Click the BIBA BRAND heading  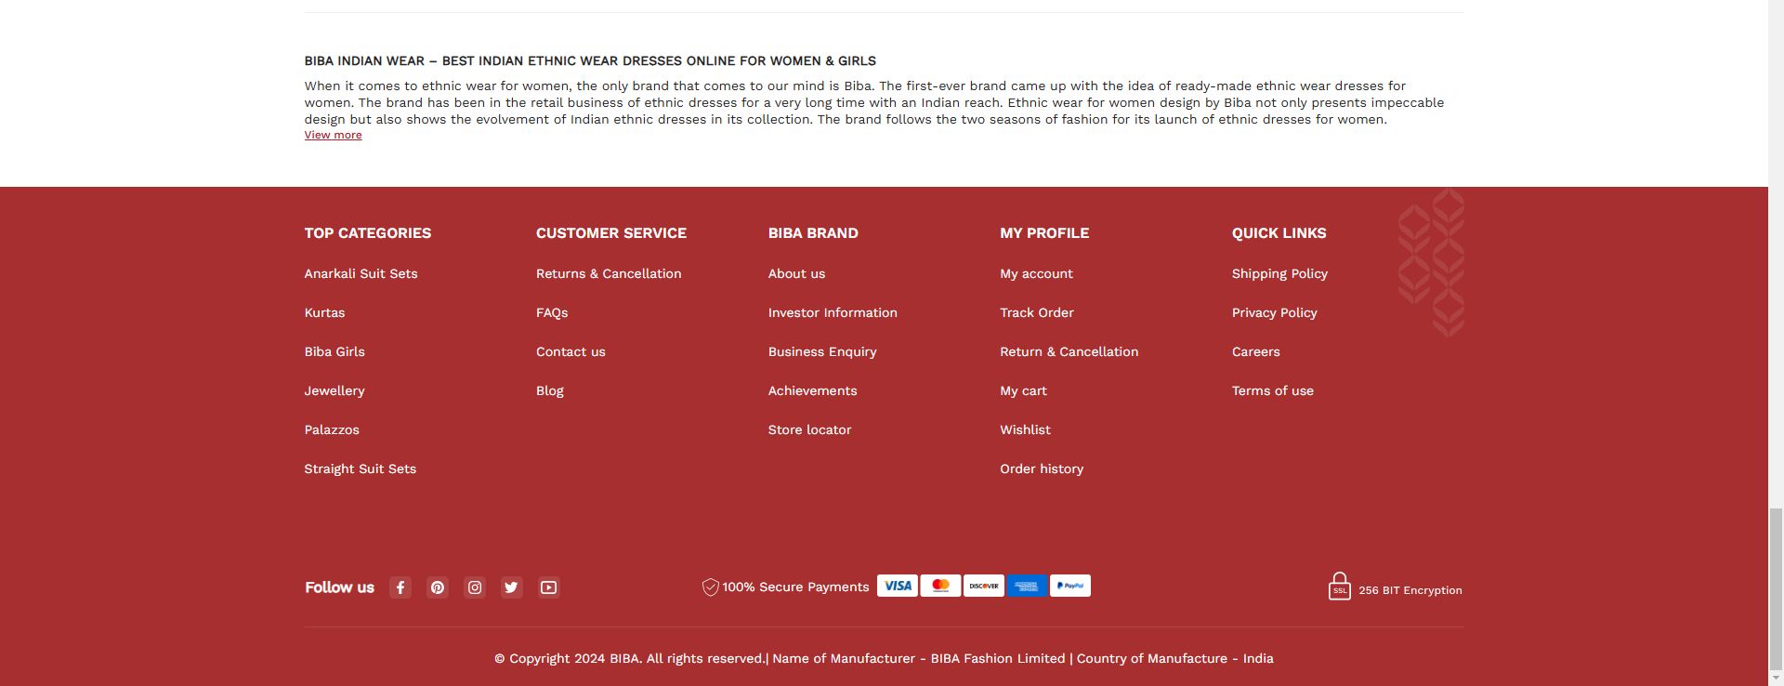click(813, 232)
